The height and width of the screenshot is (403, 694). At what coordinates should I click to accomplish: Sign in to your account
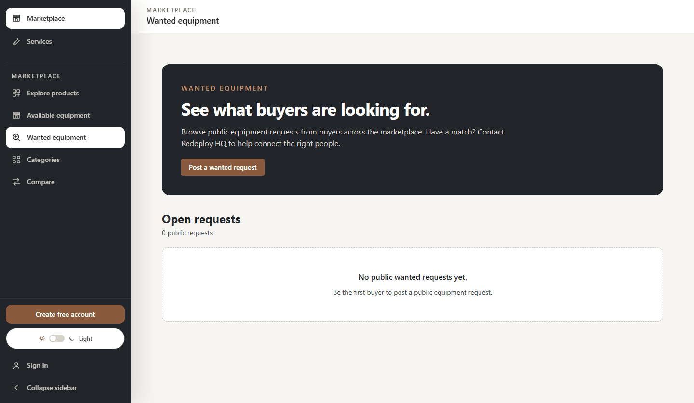coord(65,365)
